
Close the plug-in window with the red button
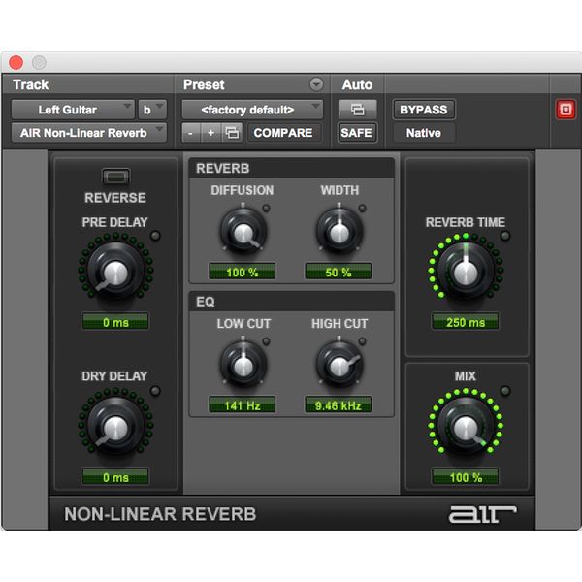pyautogui.click(x=16, y=62)
